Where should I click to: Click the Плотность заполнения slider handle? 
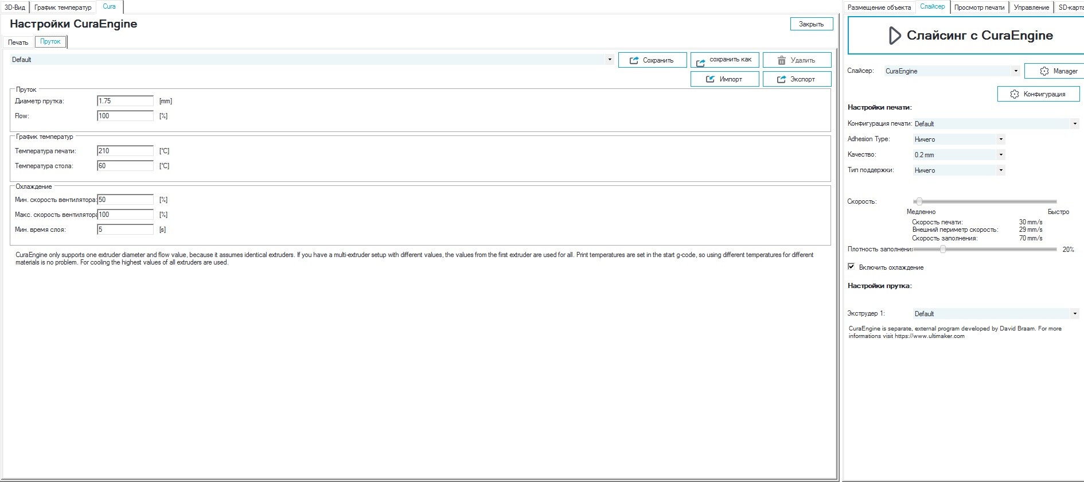coord(943,249)
